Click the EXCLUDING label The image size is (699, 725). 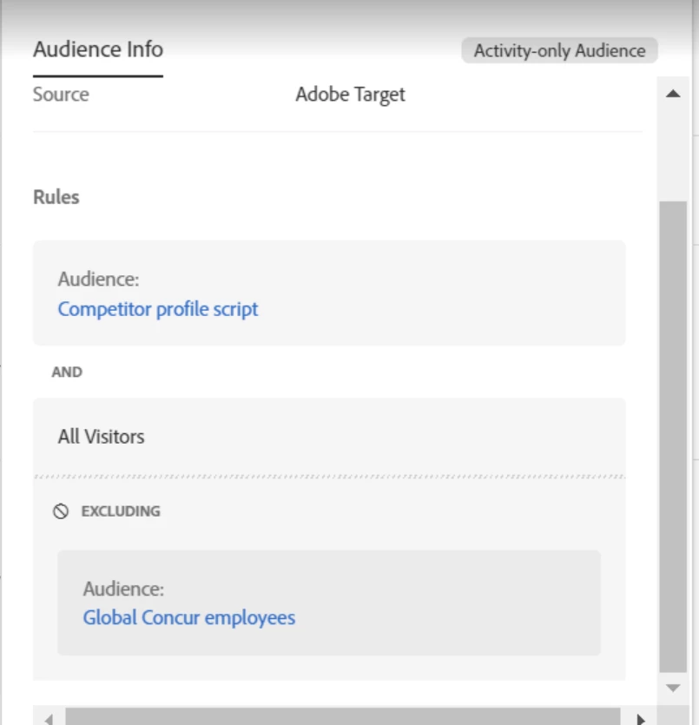point(121,511)
